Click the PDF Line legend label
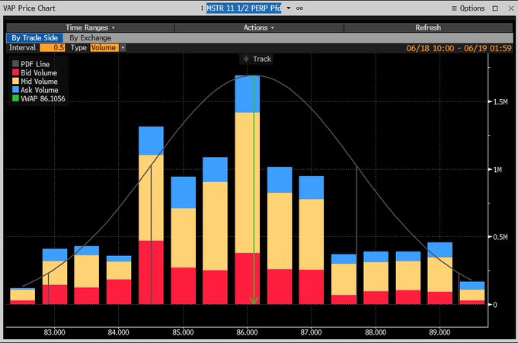Image resolution: width=518 pixels, height=343 pixels. pos(35,64)
